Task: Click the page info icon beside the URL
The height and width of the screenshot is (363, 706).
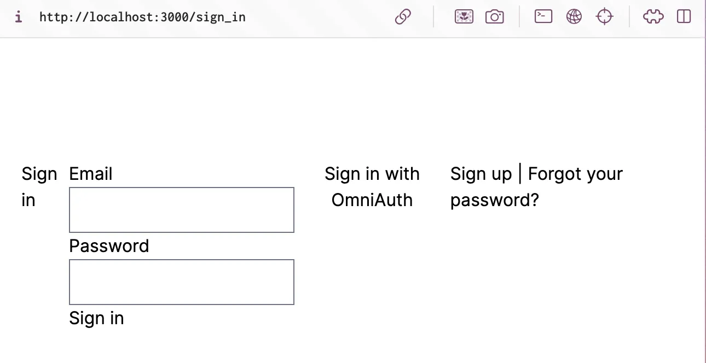Action: pos(19,17)
